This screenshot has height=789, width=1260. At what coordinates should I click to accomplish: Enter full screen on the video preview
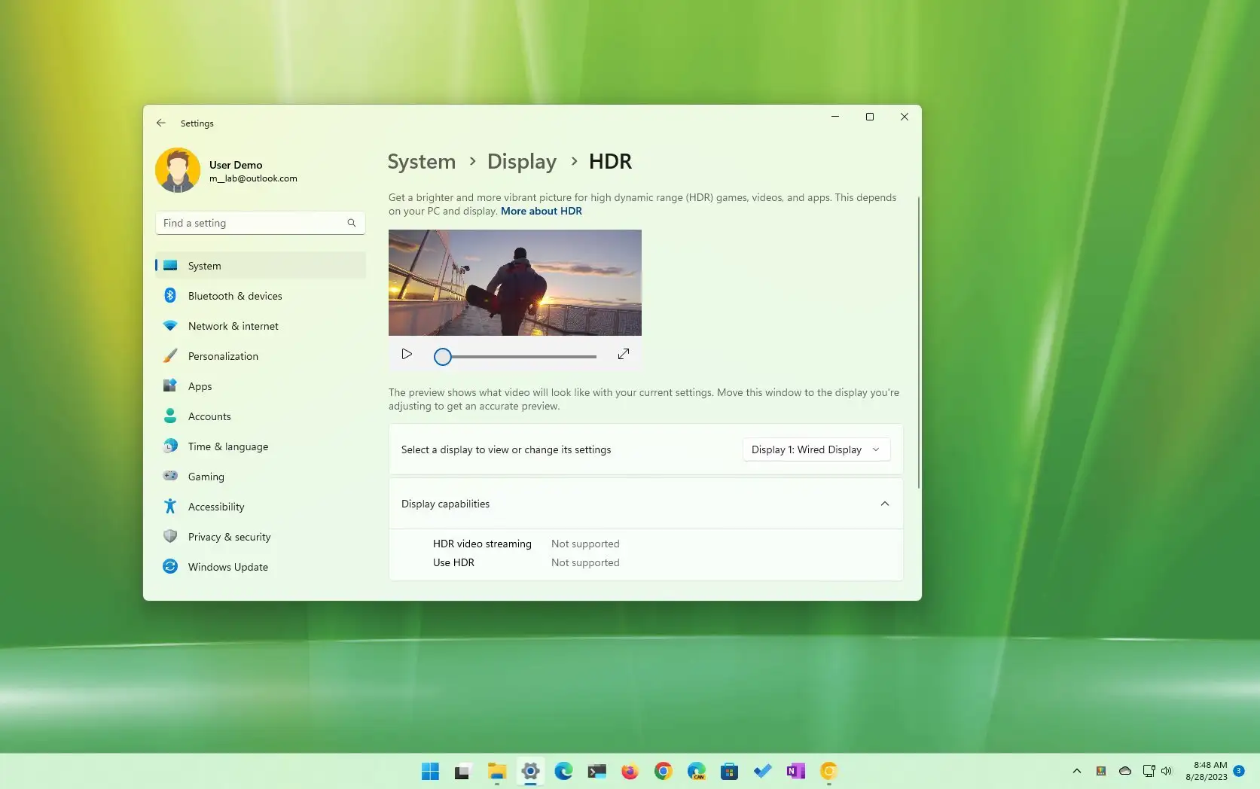[x=624, y=354]
